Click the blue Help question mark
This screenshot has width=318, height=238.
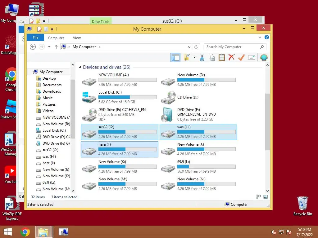[x=267, y=37]
